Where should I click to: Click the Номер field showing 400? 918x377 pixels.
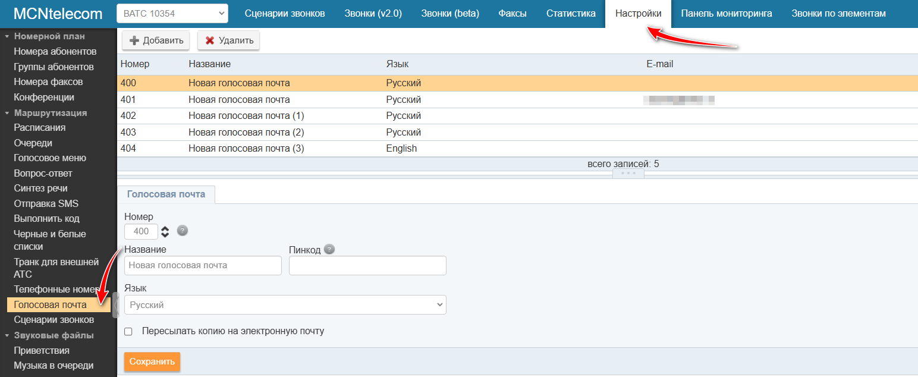(x=141, y=231)
